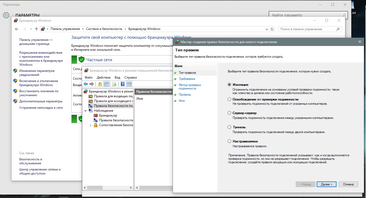Screen dimensions: 366x198
Task: Click the Далее > button
Action: click(326, 184)
